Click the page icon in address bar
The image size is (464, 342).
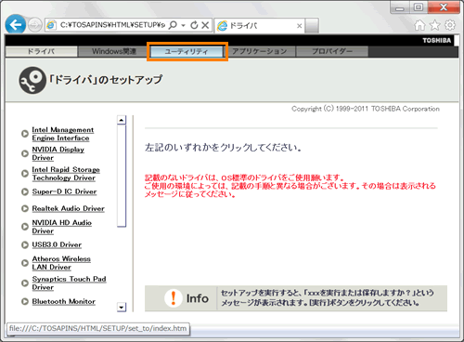(x=51, y=25)
